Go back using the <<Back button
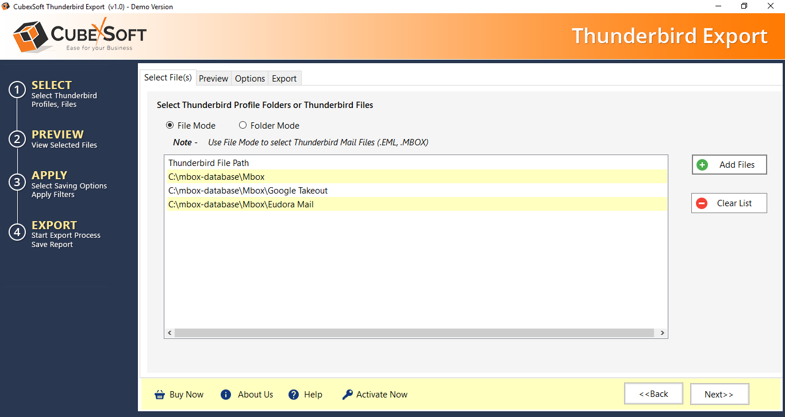The width and height of the screenshot is (785, 417). click(654, 393)
